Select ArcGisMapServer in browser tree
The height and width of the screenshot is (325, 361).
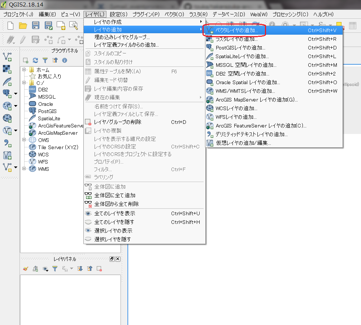coord(58,133)
